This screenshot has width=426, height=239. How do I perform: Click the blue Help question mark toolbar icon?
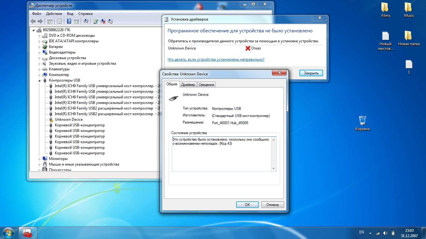coord(68,21)
